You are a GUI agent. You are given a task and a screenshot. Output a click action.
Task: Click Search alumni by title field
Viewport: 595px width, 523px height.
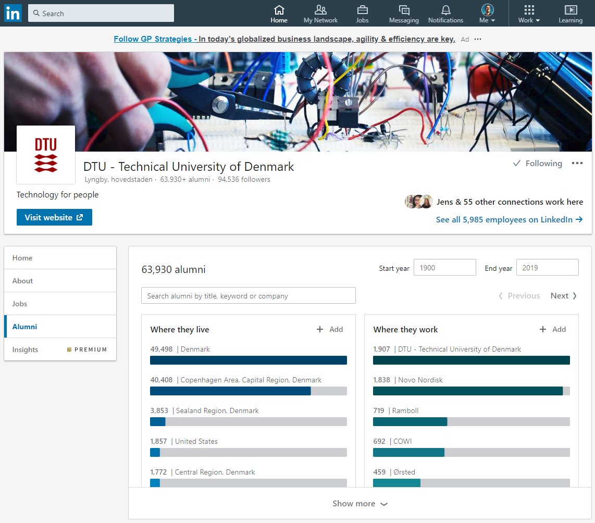(x=249, y=295)
